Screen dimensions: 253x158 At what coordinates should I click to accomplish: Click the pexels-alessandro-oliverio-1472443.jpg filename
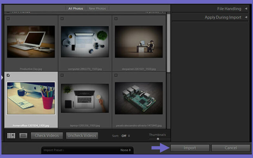[x=139, y=125]
